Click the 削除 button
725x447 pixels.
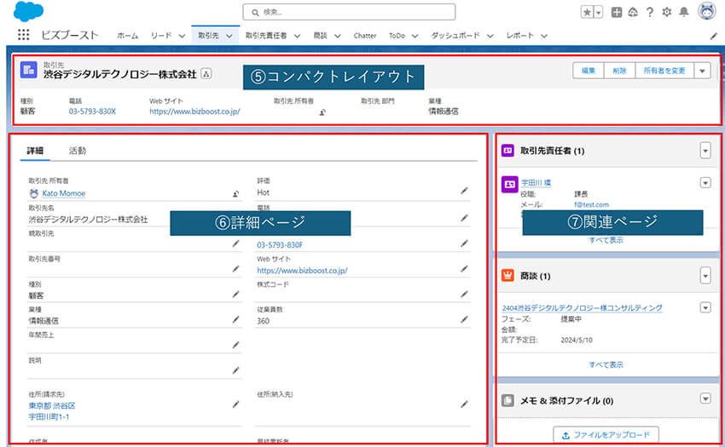619,71
